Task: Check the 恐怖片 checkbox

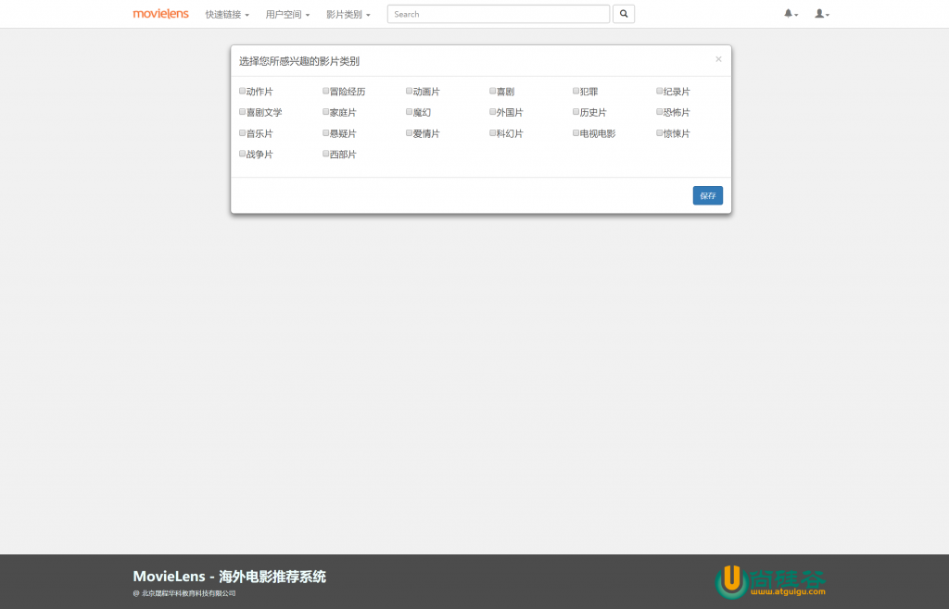Action: click(660, 112)
